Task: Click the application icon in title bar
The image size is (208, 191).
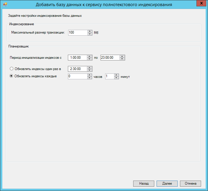Action: tap(5, 5)
